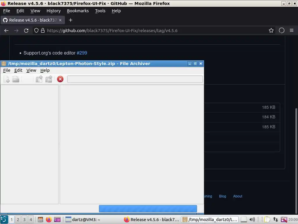Click the File Archiver location field
Viewport: 298px width, 224px height.
click(135, 79)
